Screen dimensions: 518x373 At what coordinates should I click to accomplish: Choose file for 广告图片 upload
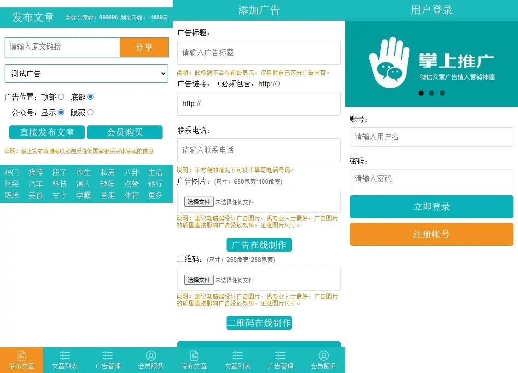coord(198,202)
